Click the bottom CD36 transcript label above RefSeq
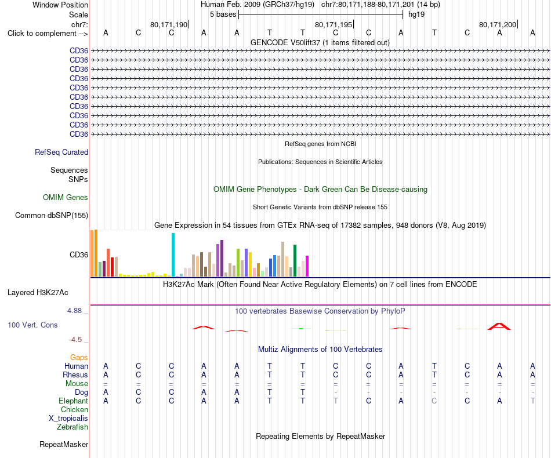The width and height of the screenshot is (551, 458). pyautogui.click(x=79, y=134)
